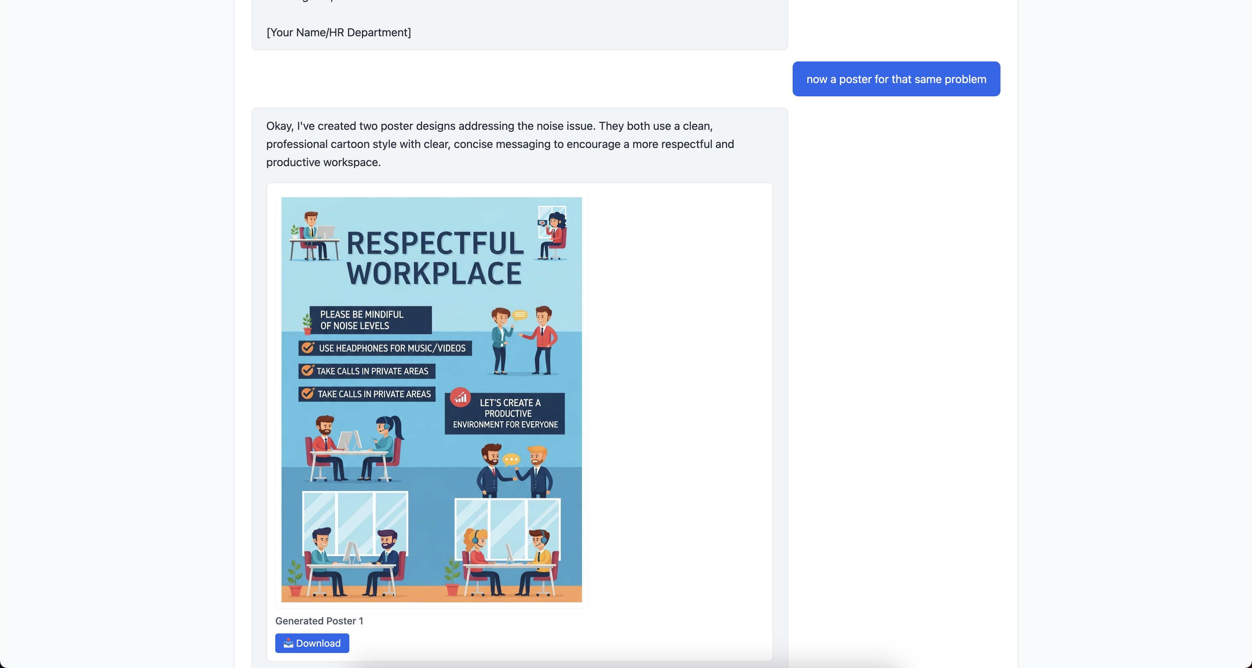Click the download tray icon in the Download button
This screenshot has height=668, width=1252.
(288, 643)
